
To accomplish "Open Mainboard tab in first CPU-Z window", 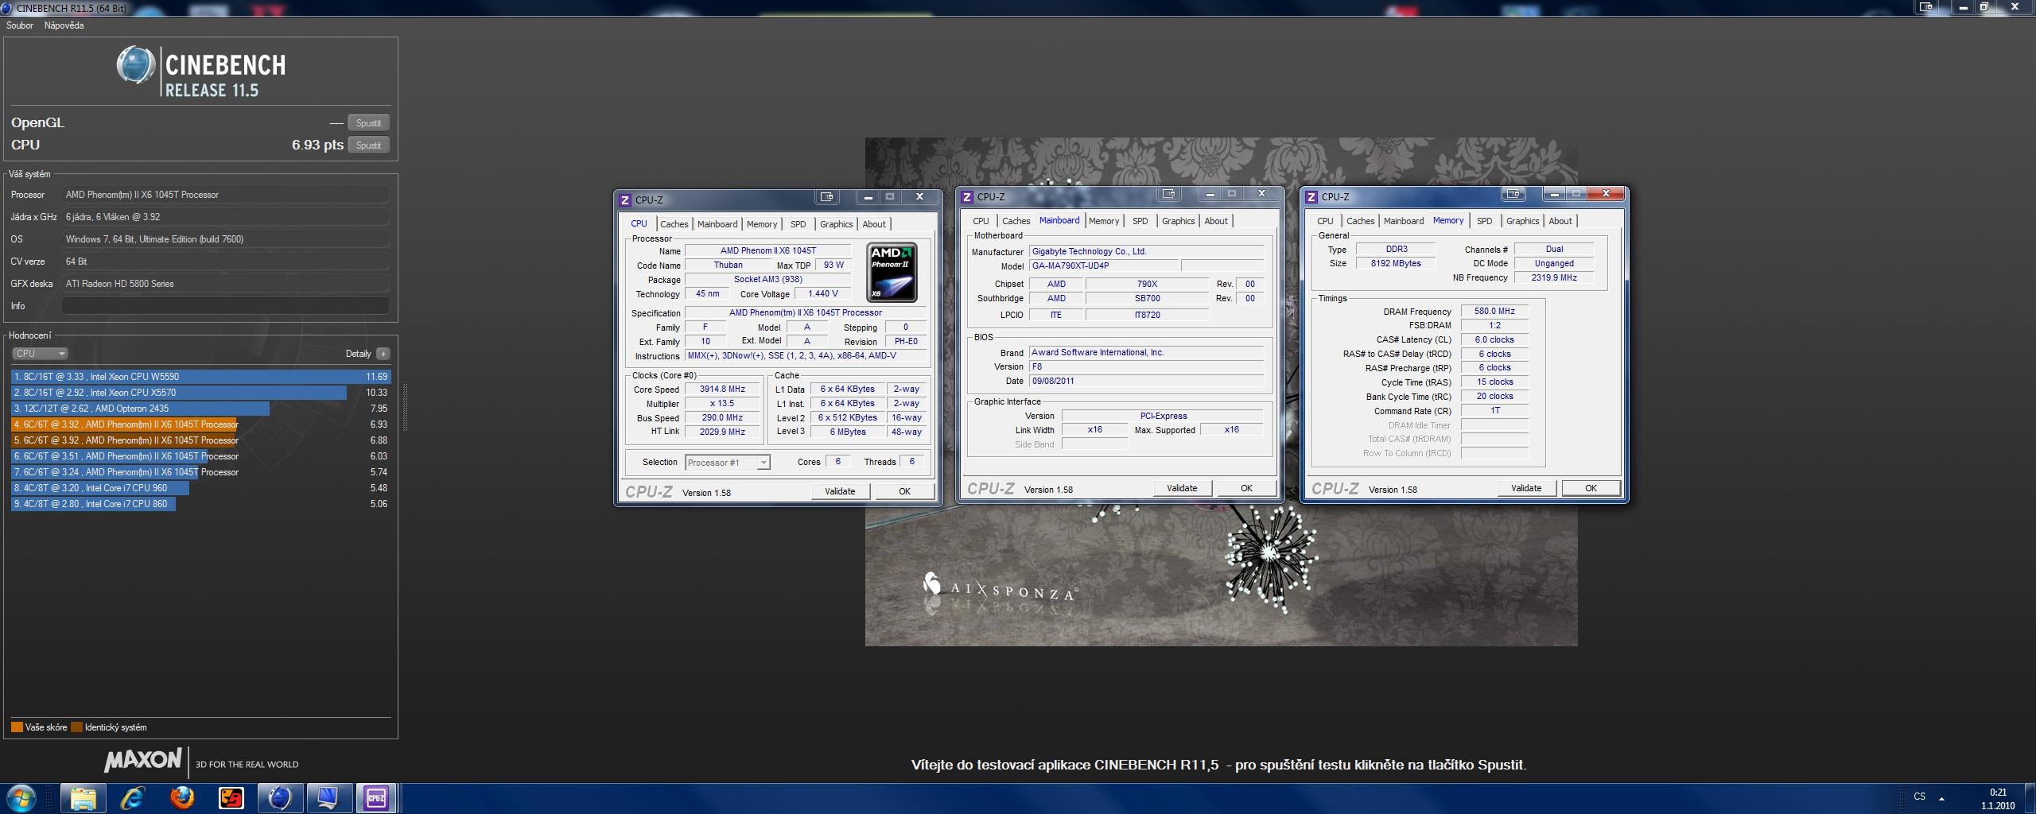I will point(717,224).
